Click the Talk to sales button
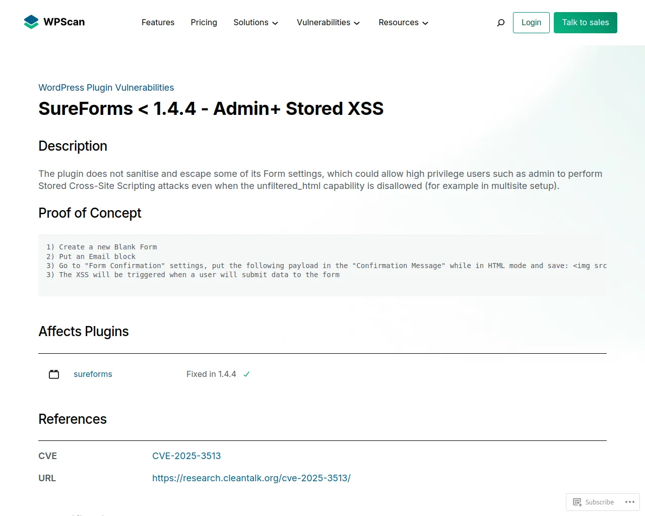 [586, 23]
